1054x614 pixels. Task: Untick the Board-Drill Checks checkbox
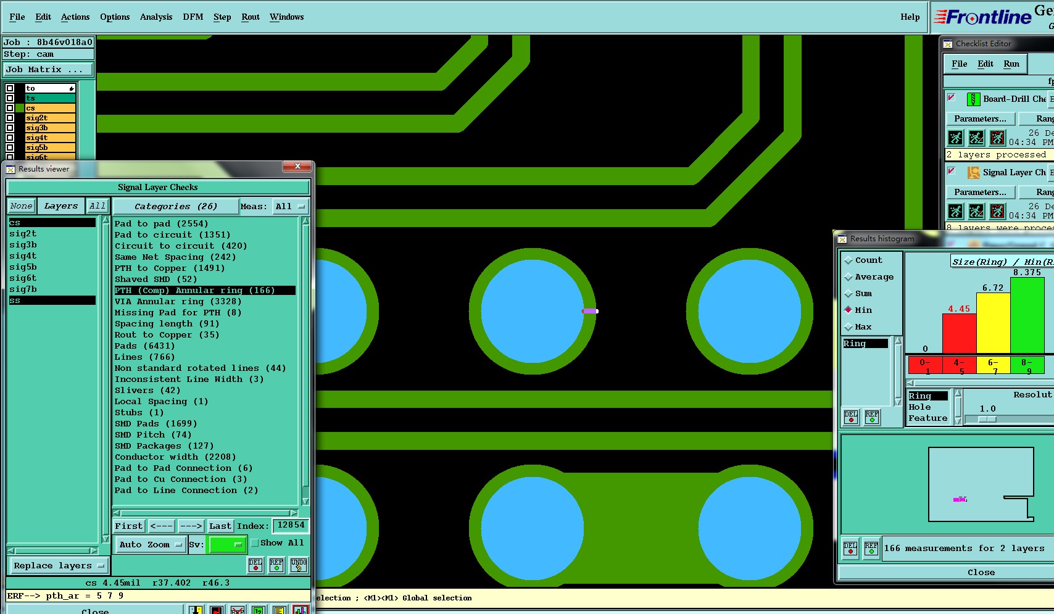coord(952,98)
